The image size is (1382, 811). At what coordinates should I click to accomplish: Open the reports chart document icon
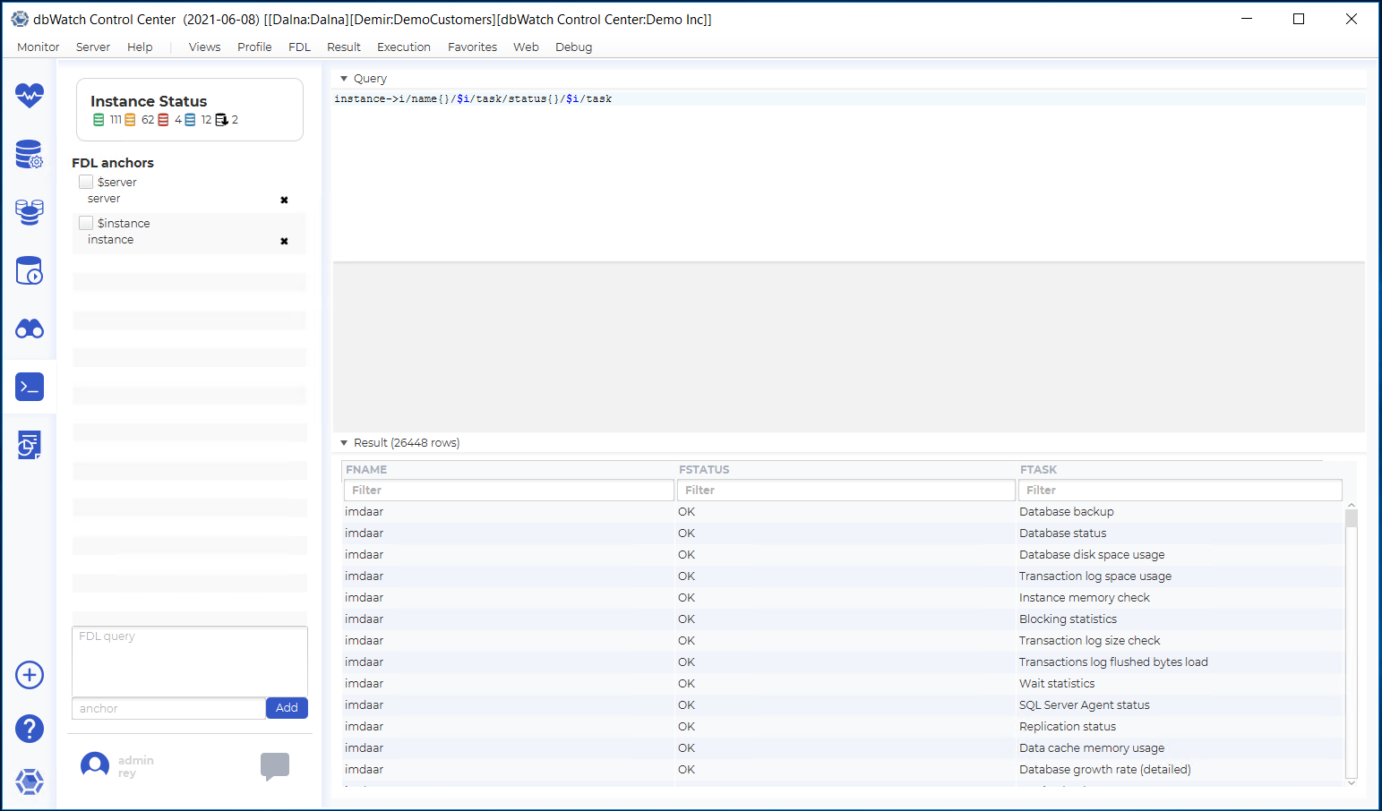[30, 445]
